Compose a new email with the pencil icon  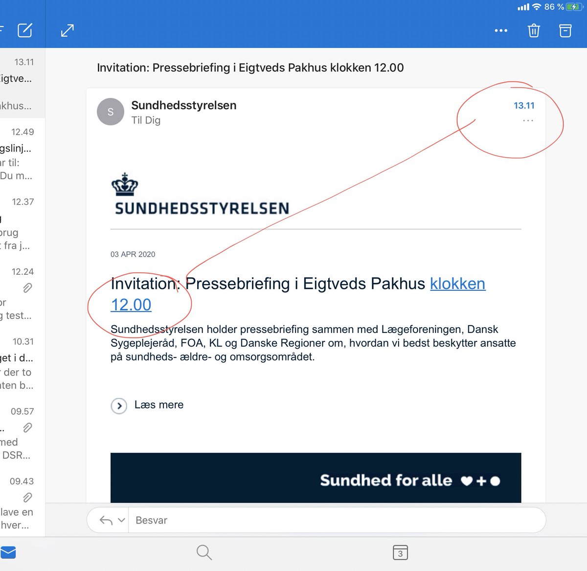point(25,30)
